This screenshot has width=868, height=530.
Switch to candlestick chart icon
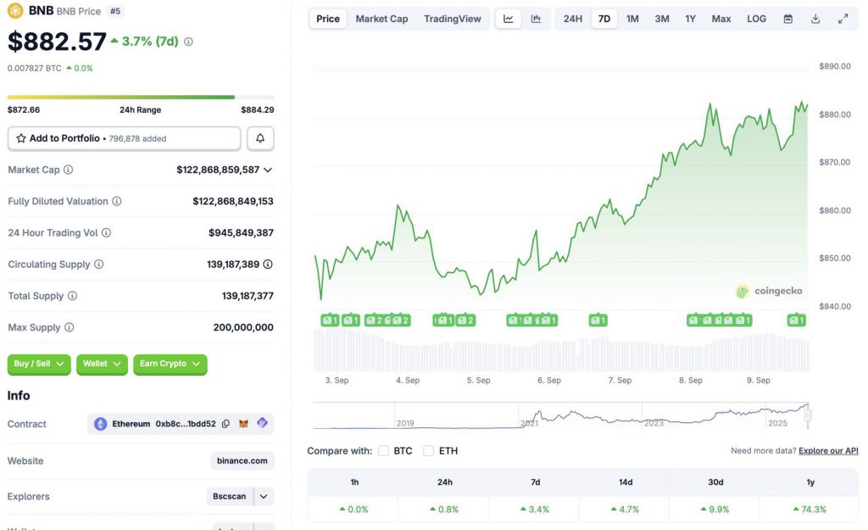click(x=536, y=19)
